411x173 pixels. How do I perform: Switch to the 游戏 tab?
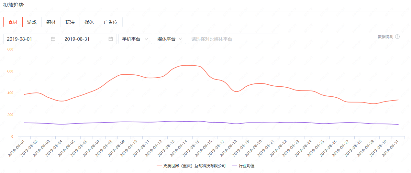[32, 22]
